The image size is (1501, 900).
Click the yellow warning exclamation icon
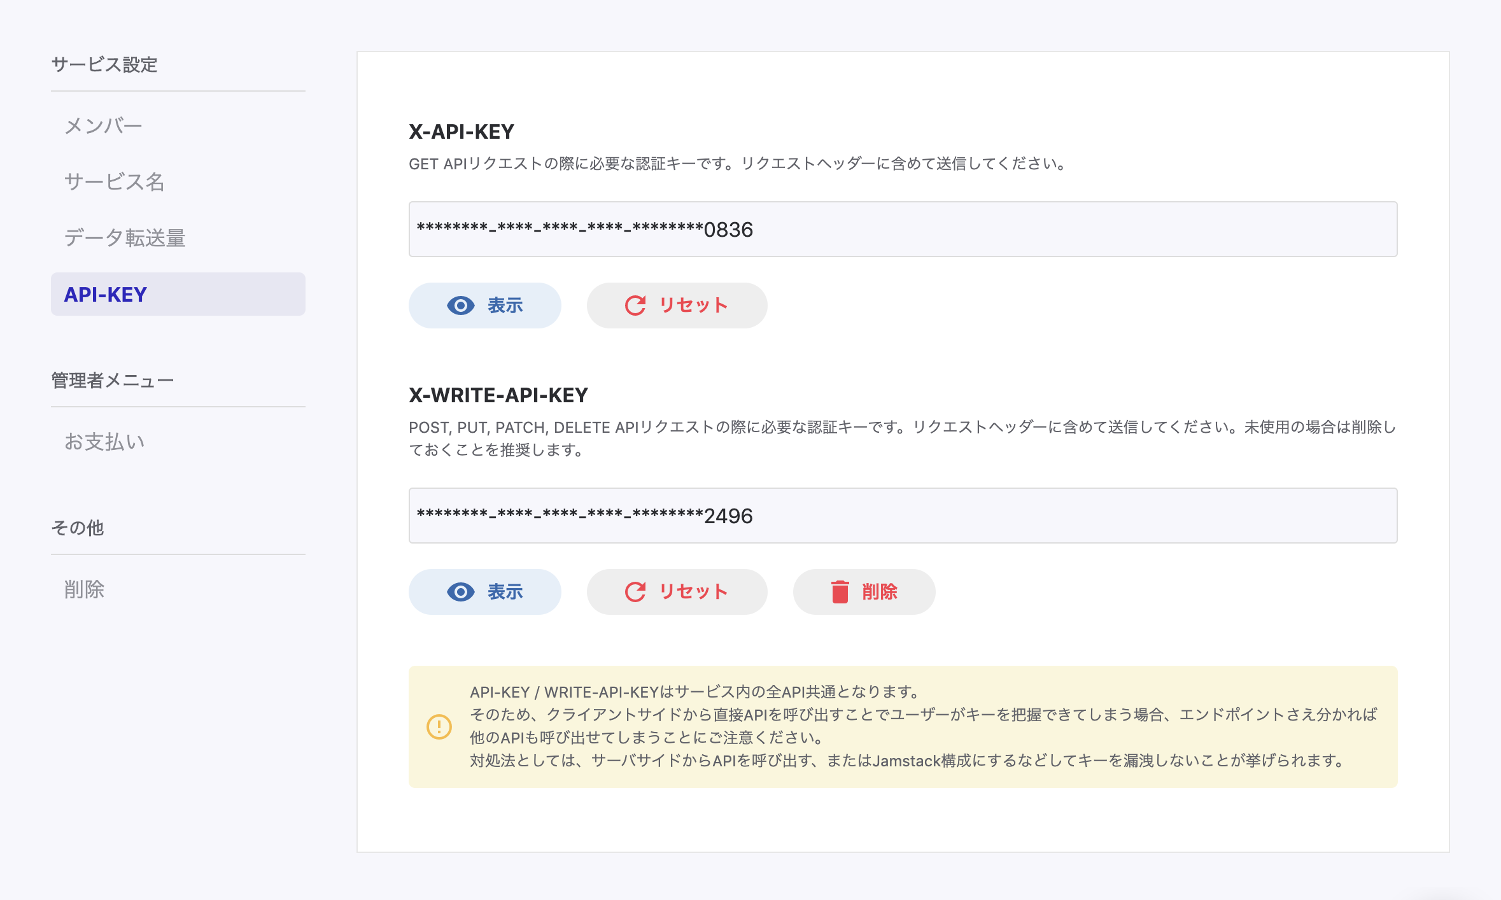tap(439, 726)
